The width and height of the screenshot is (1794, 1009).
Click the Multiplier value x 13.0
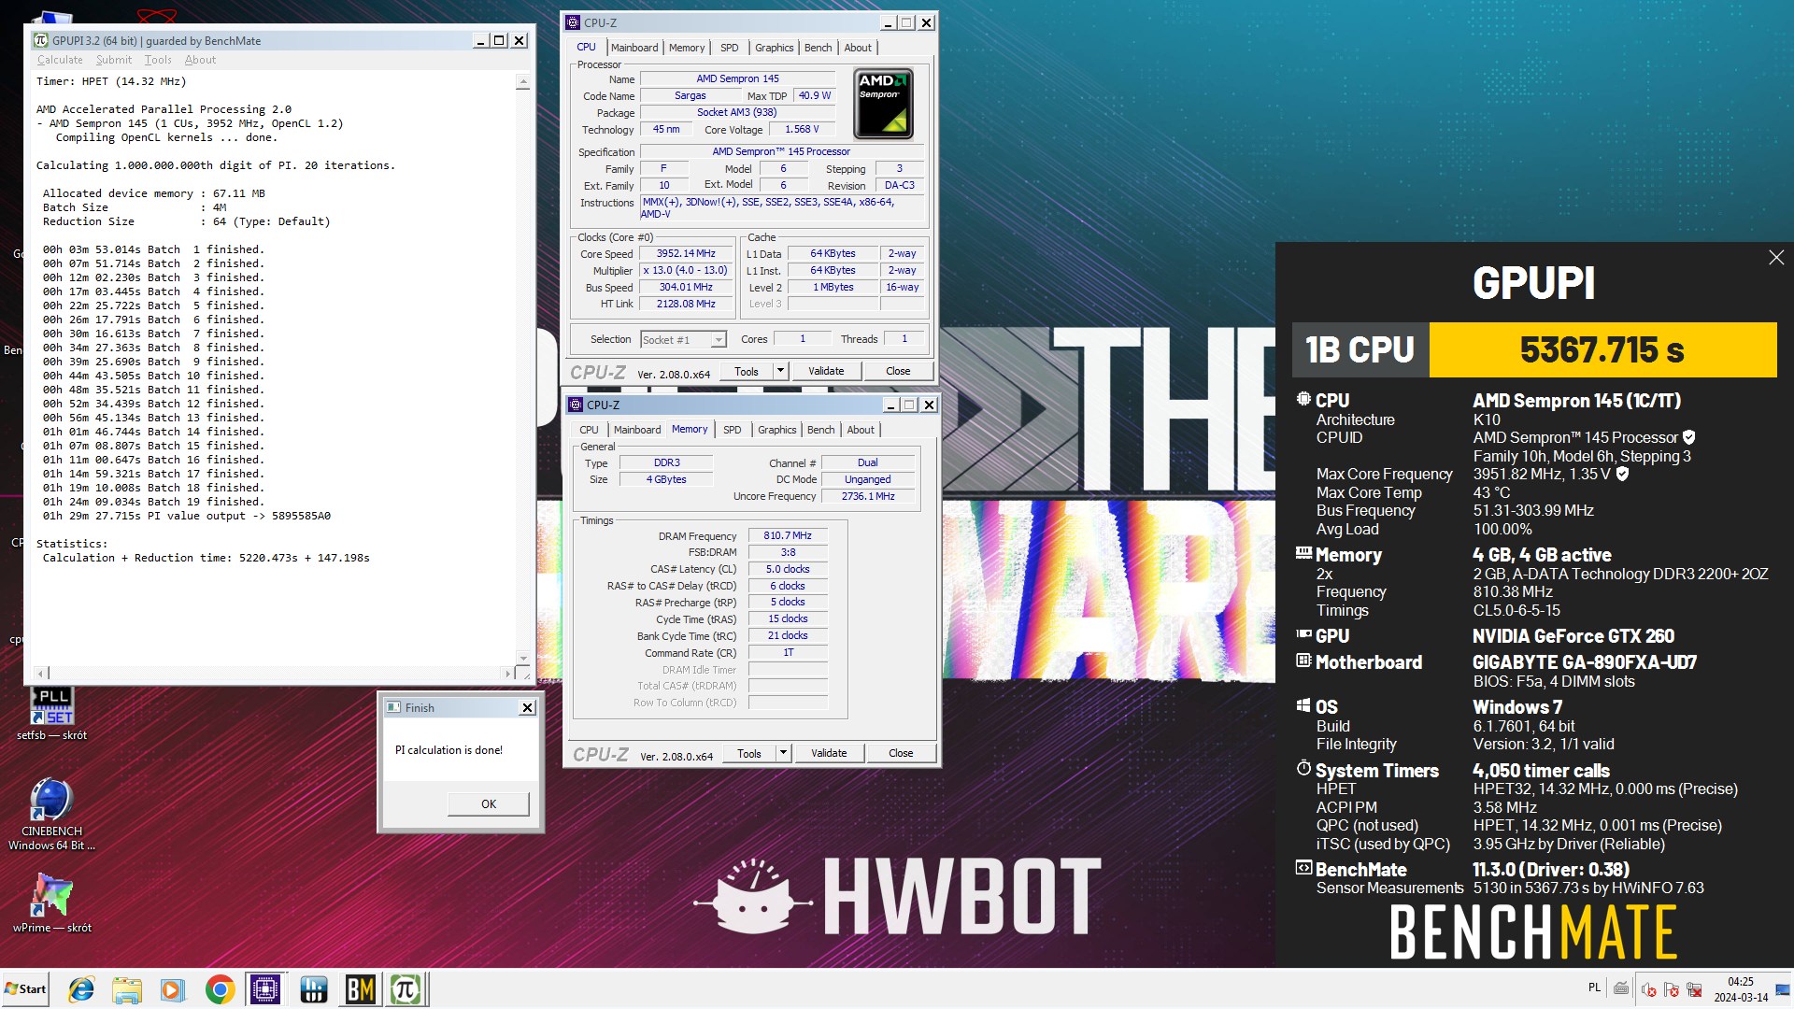tap(686, 270)
